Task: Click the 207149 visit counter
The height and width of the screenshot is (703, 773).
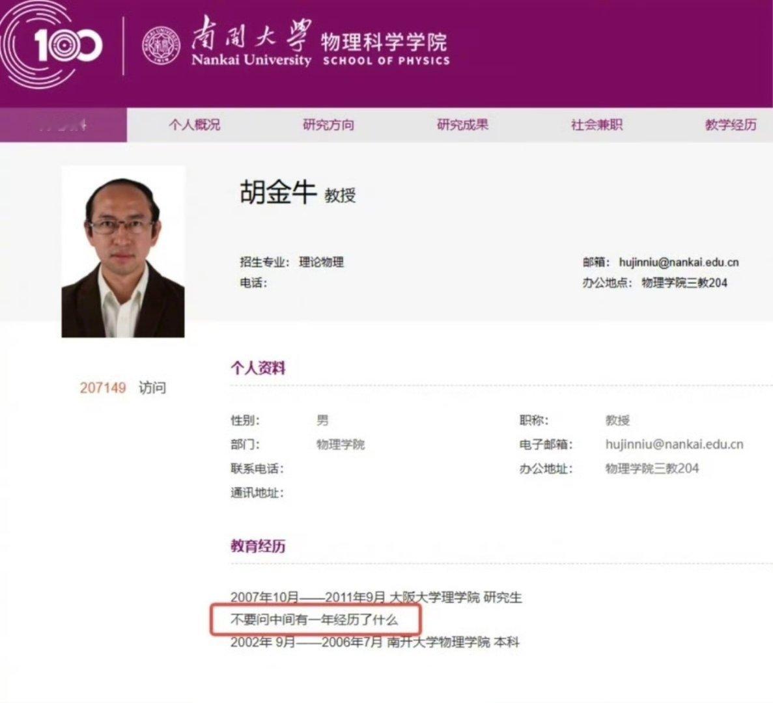Action: pyautogui.click(x=102, y=388)
